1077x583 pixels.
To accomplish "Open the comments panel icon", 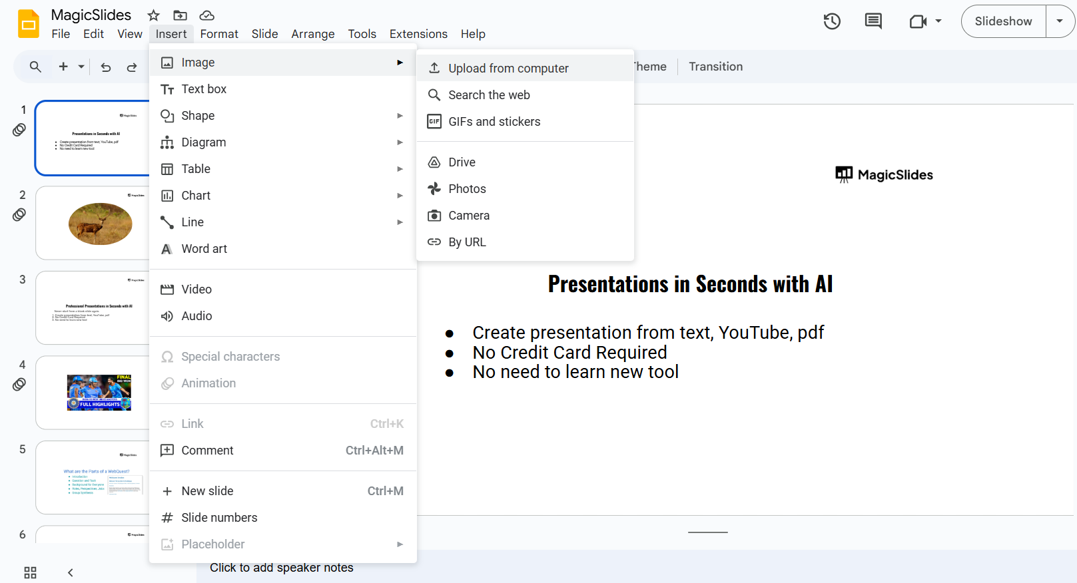I will (x=873, y=21).
